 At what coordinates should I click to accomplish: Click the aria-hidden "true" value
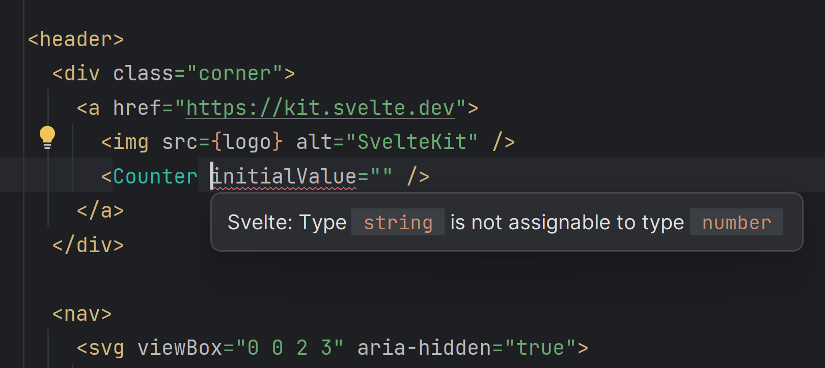click(x=541, y=348)
